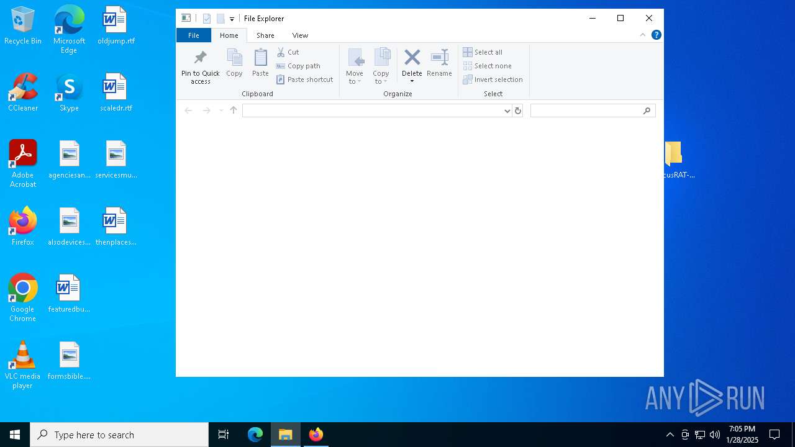Select the VLC media player desktop icon
This screenshot has width=795, height=447.
(23, 365)
